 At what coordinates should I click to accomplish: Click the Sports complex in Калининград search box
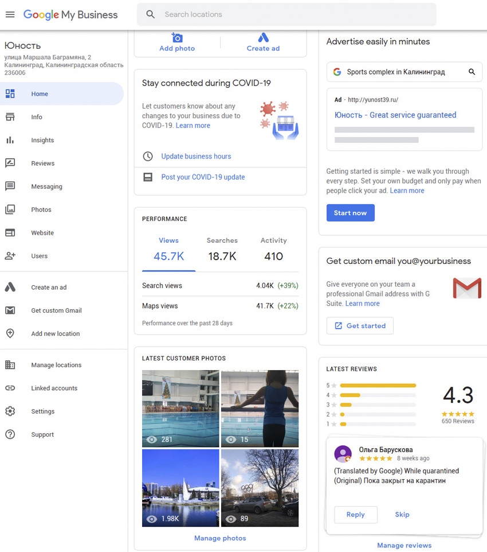tap(404, 72)
